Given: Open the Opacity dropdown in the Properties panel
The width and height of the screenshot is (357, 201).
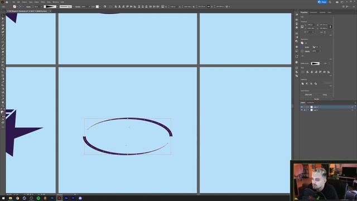Looking at the screenshot, I should tap(320, 51).
